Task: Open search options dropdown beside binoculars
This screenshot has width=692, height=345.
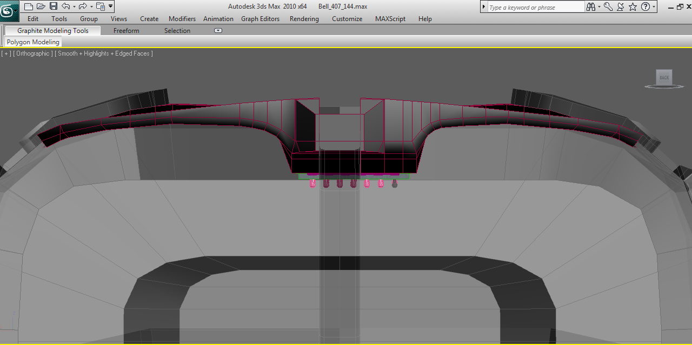Action: coord(599,7)
